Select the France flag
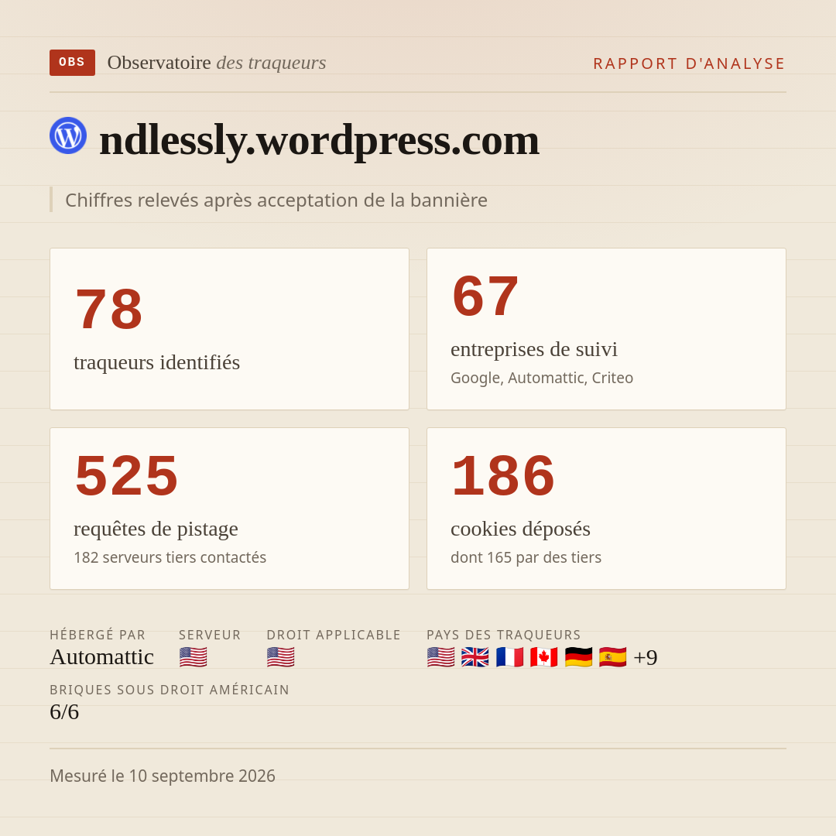This screenshot has height=836, width=836. 509,657
